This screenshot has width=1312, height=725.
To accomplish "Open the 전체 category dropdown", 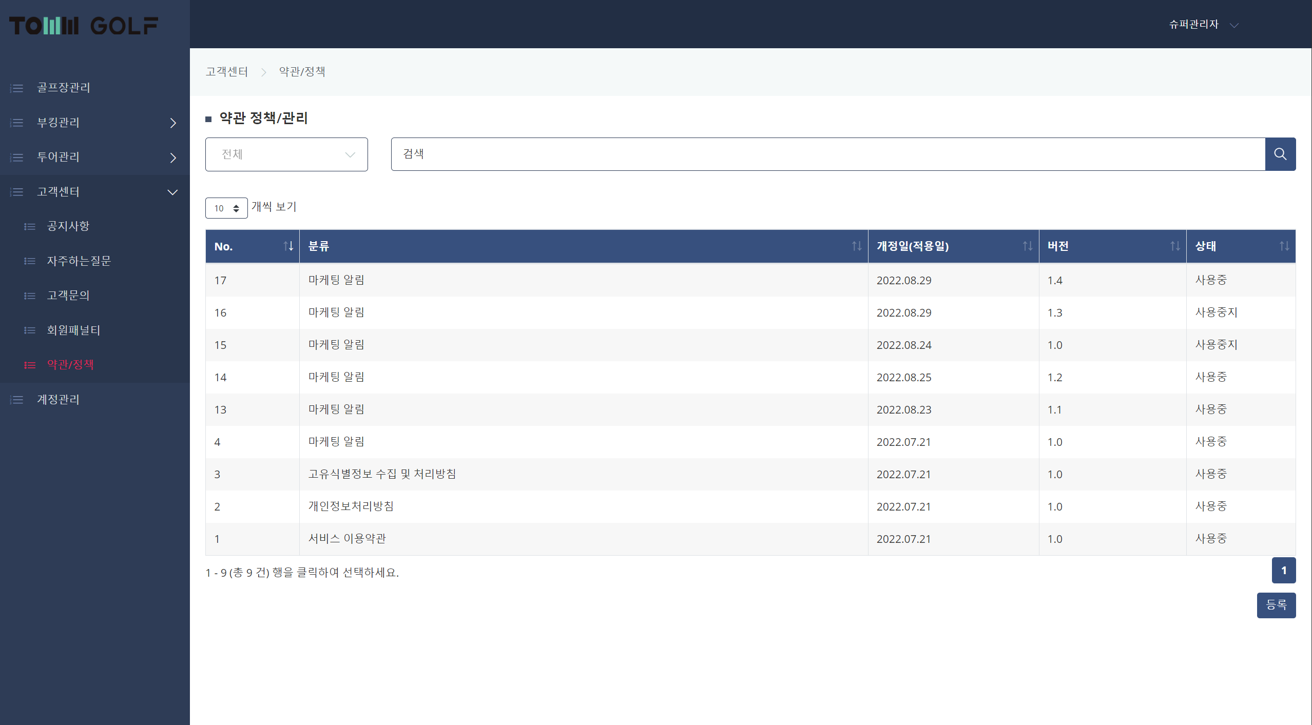I will pos(286,154).
